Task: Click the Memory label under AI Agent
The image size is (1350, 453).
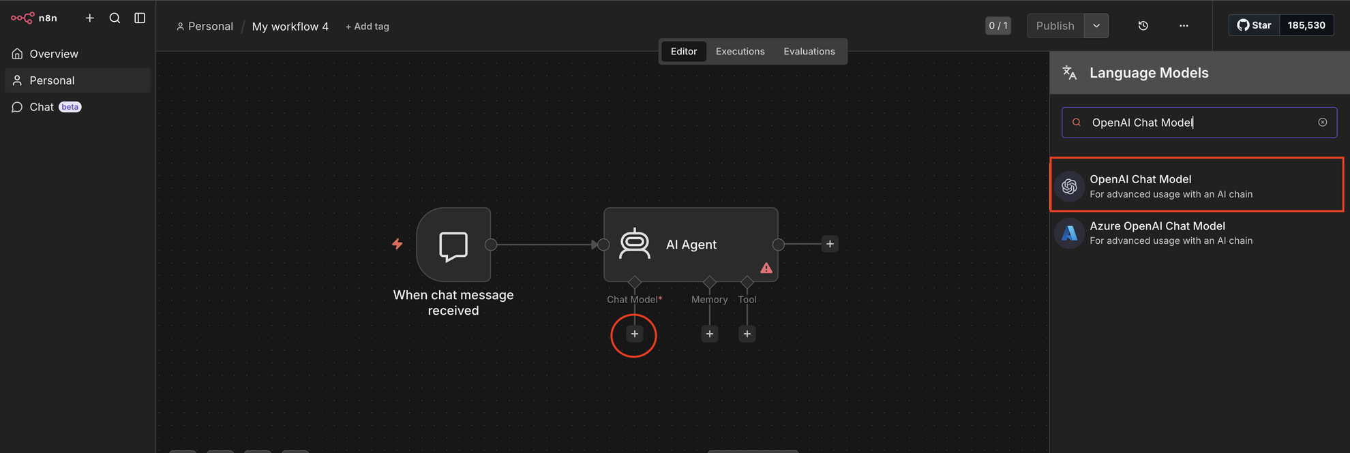Action: tap(710, 300)
